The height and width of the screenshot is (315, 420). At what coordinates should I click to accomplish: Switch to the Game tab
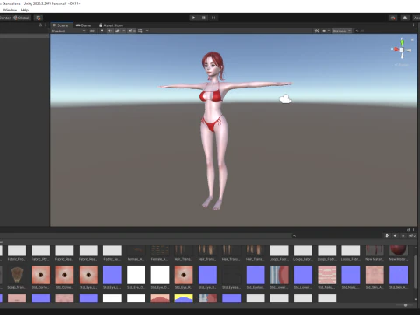(83, 25)
